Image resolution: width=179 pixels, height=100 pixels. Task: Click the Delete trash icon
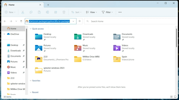[64, 12]
